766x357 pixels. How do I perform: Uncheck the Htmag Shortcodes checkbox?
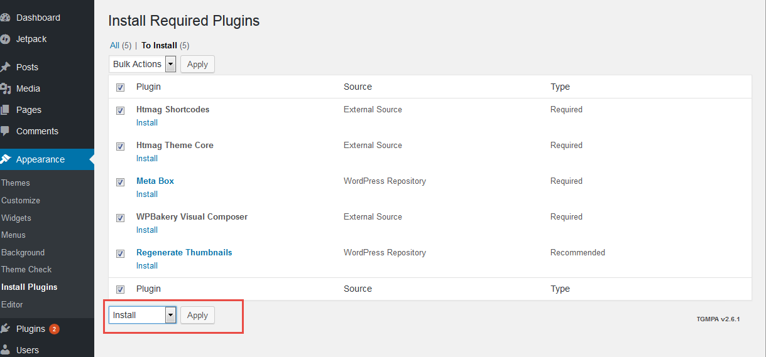click(121, 110)
